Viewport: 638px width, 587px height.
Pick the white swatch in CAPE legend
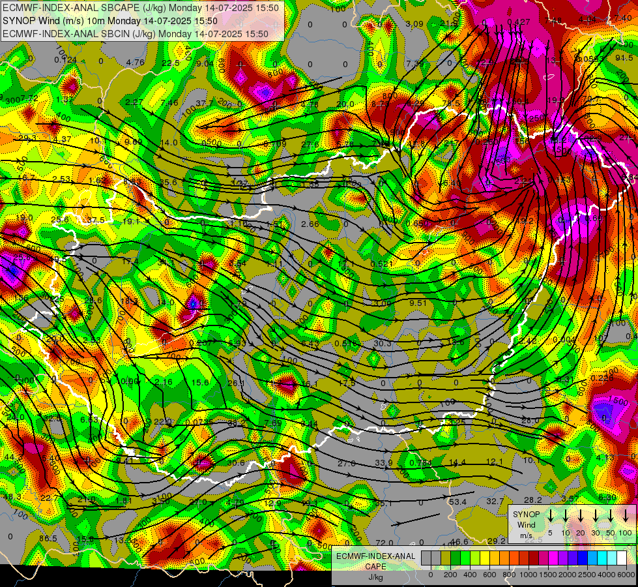tap(622, 558)
